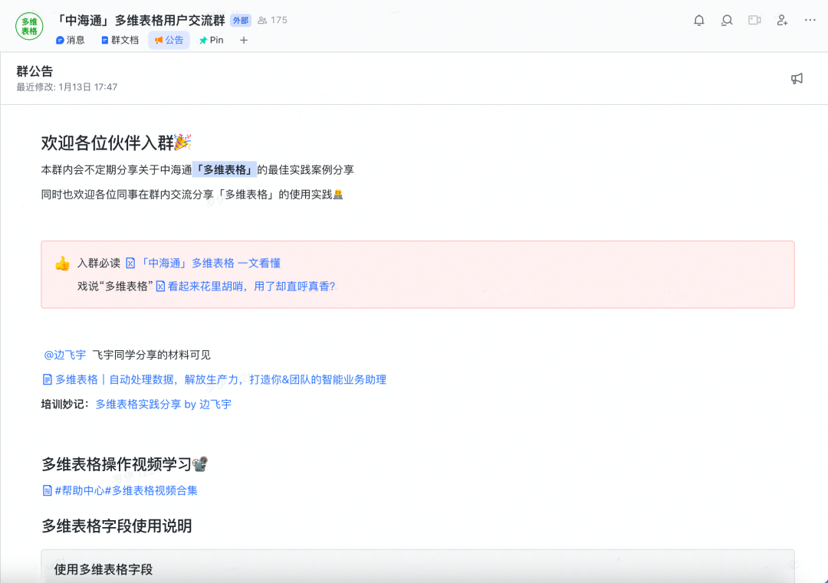Add a new tab with plus icon
Viewport: 828px width, 583px height.
pos(244,40)
